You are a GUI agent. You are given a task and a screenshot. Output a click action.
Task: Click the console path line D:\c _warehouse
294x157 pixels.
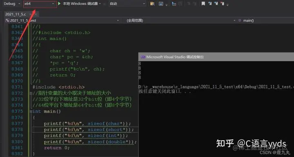pyautogui.click(x=216, y=87)
